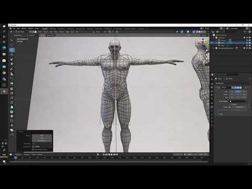
Task: Click the Play animation button
Action: coord(112,154)
